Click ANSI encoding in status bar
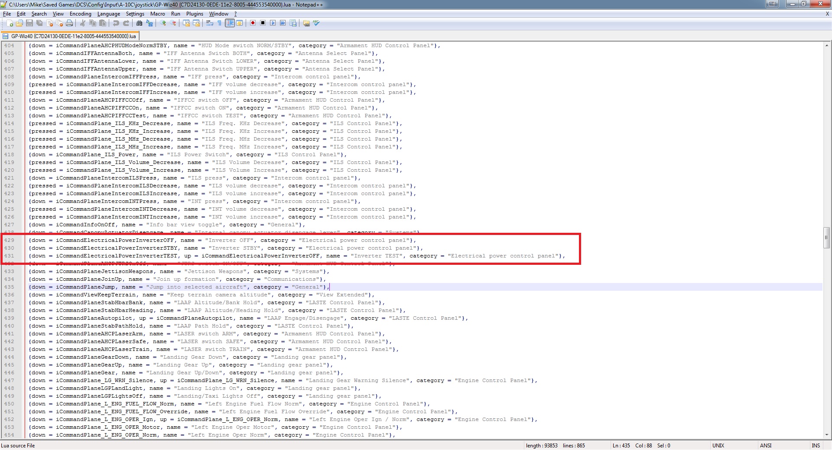832x450 pixels. 766,445
